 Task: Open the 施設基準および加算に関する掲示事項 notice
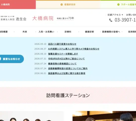(x=66, y=73)
